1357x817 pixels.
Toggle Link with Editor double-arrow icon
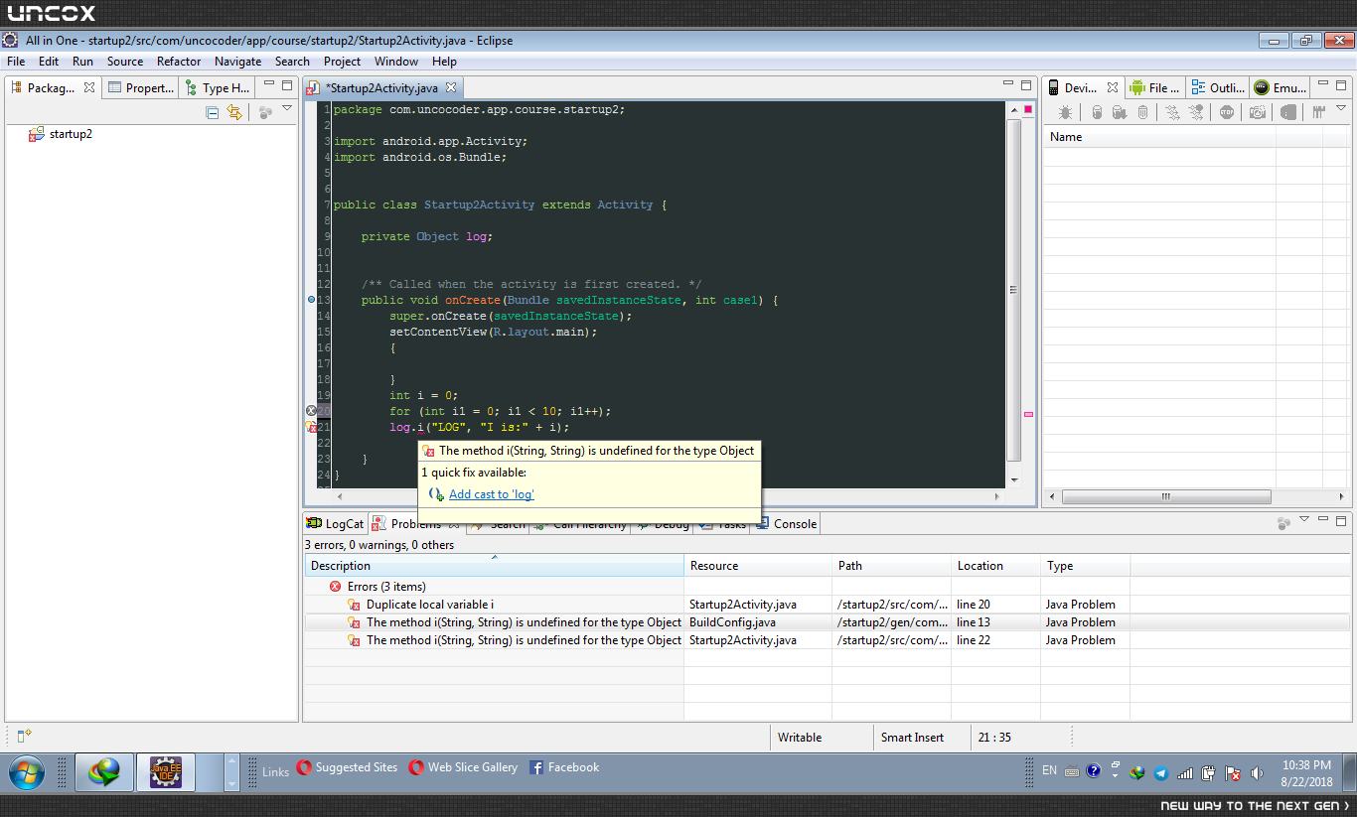click(x=234, y=112)
